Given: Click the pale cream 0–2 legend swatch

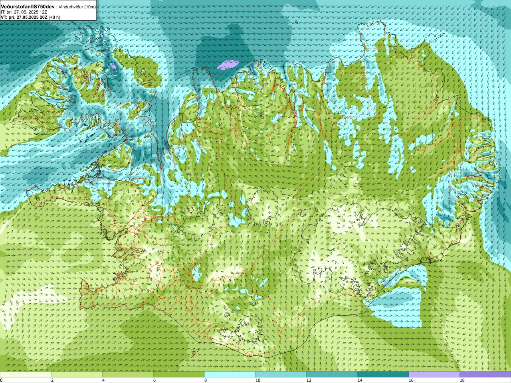Looking at the screenshot, I should pos(26,375).
